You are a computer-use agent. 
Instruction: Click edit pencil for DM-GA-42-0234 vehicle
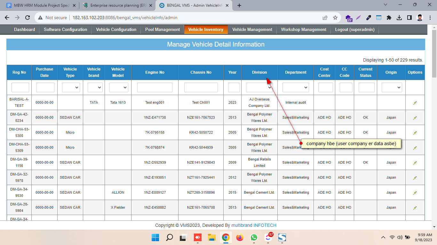415,118
